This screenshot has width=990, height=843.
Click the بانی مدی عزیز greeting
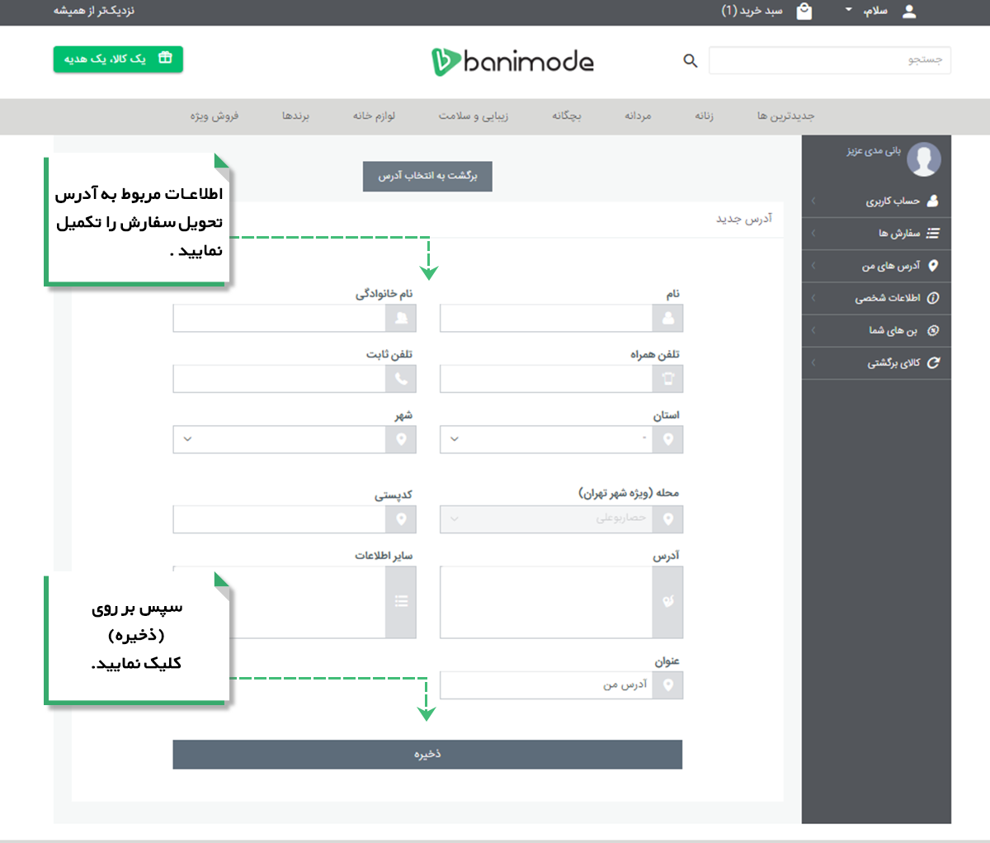tap(874, 151)
